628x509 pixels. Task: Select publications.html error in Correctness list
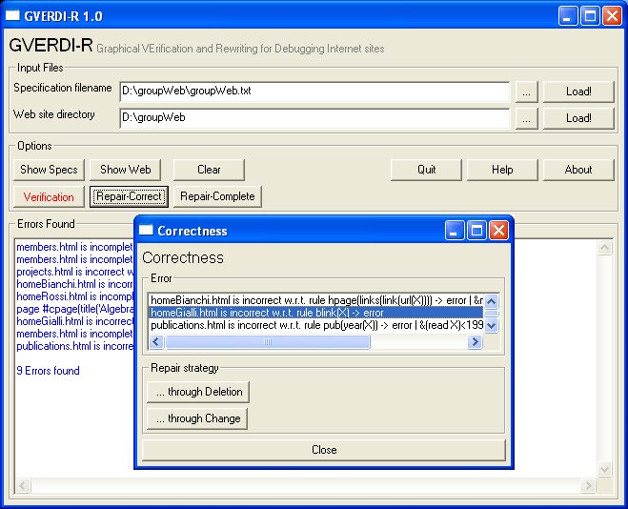pyautogui.click(x=316, y=325)
